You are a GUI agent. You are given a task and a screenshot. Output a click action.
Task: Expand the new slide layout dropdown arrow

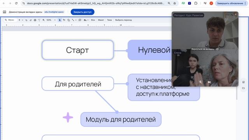23,20
